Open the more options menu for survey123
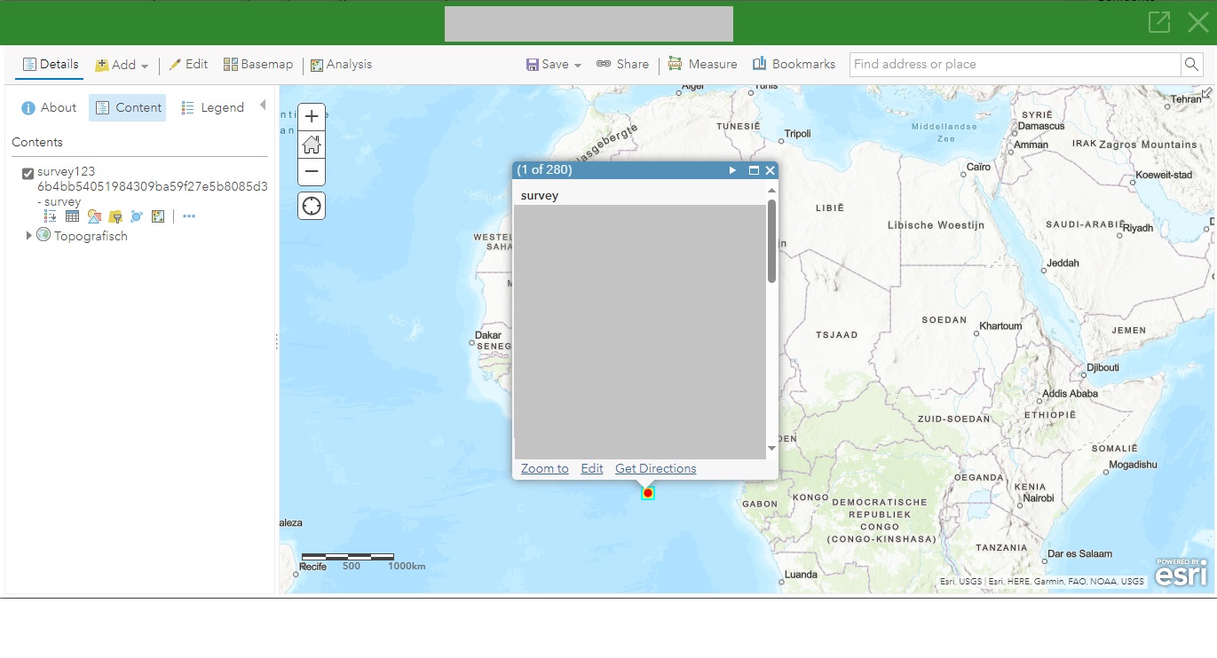This screenshot has width=1217, height=658. [x=188, y=215]
